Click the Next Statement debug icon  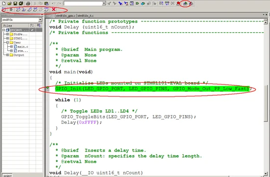[35, 9]
